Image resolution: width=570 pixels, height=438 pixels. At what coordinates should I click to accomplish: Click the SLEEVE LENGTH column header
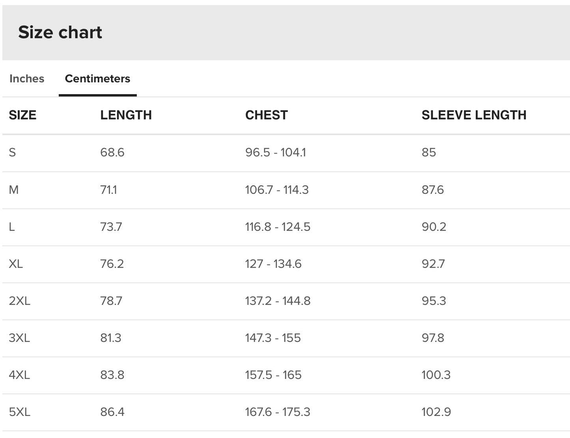(x=474, y=115)
